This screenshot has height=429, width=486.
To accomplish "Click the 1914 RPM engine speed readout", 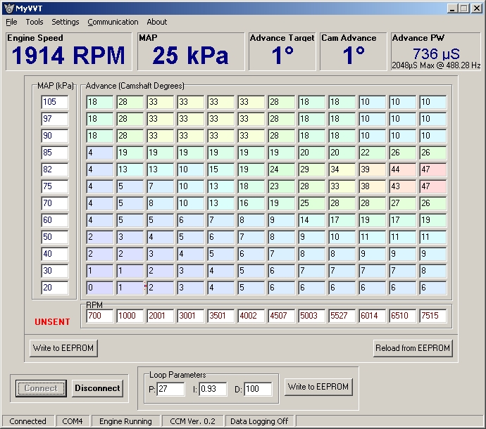I will coord(68,56).
